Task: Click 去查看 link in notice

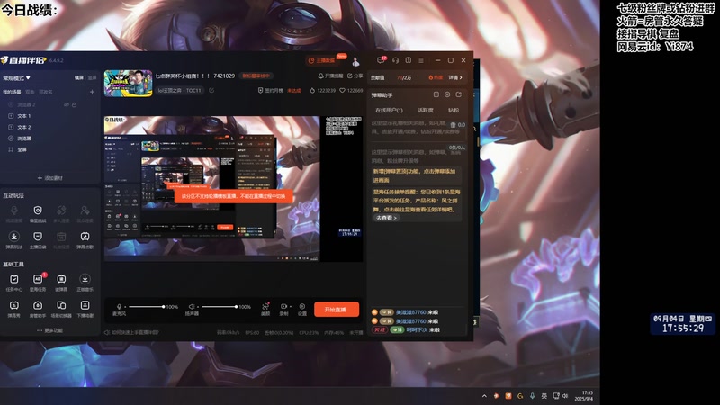Action: 386,218
